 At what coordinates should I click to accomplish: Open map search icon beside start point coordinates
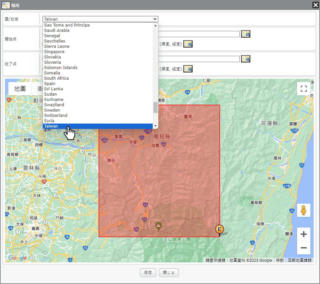point(188,44)
